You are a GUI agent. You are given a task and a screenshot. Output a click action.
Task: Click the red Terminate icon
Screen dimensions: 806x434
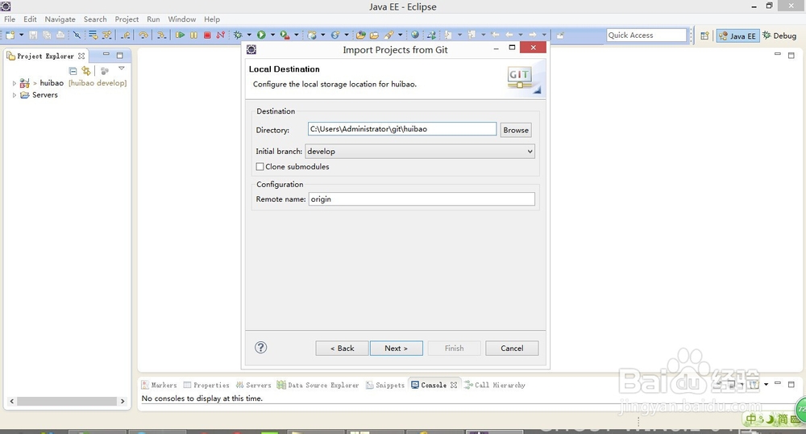click(x=207, y=35)
